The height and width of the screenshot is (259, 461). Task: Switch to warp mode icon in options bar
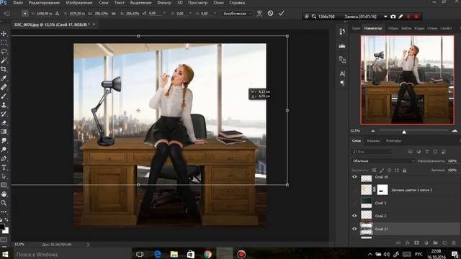tap(259, 14)
